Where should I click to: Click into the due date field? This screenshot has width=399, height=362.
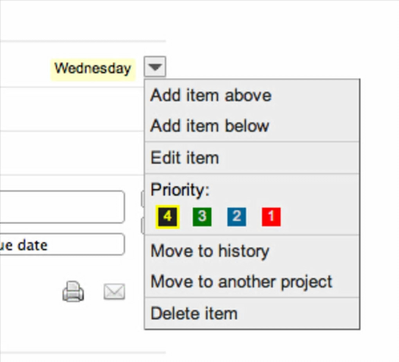tap(63, 245)
